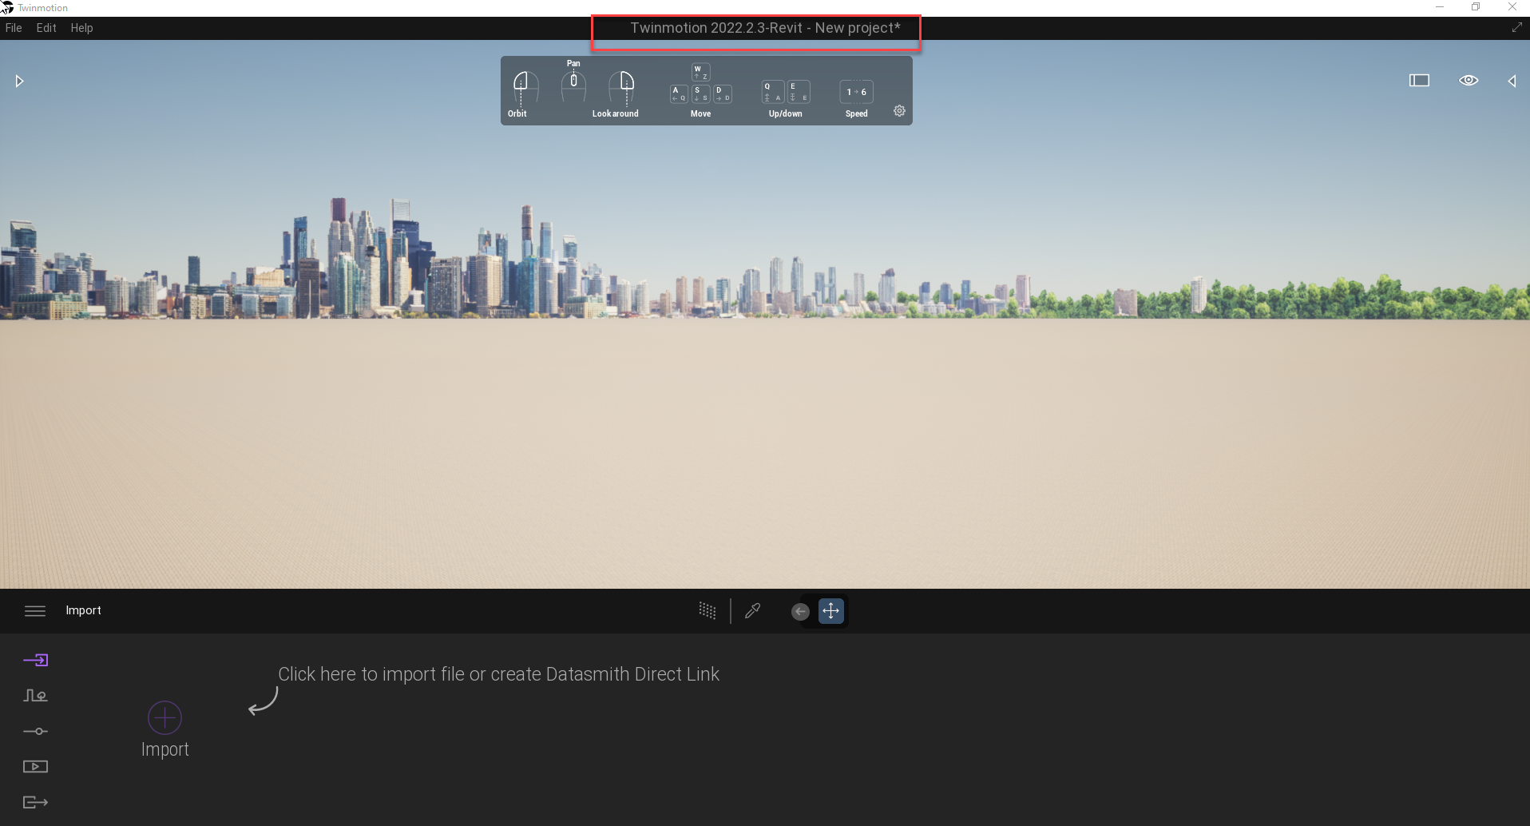Click the Up/down Q E keys icon

(x=786, y=92)
